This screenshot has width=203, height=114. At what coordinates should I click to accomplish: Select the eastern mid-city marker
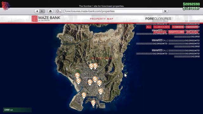[99, 83]
